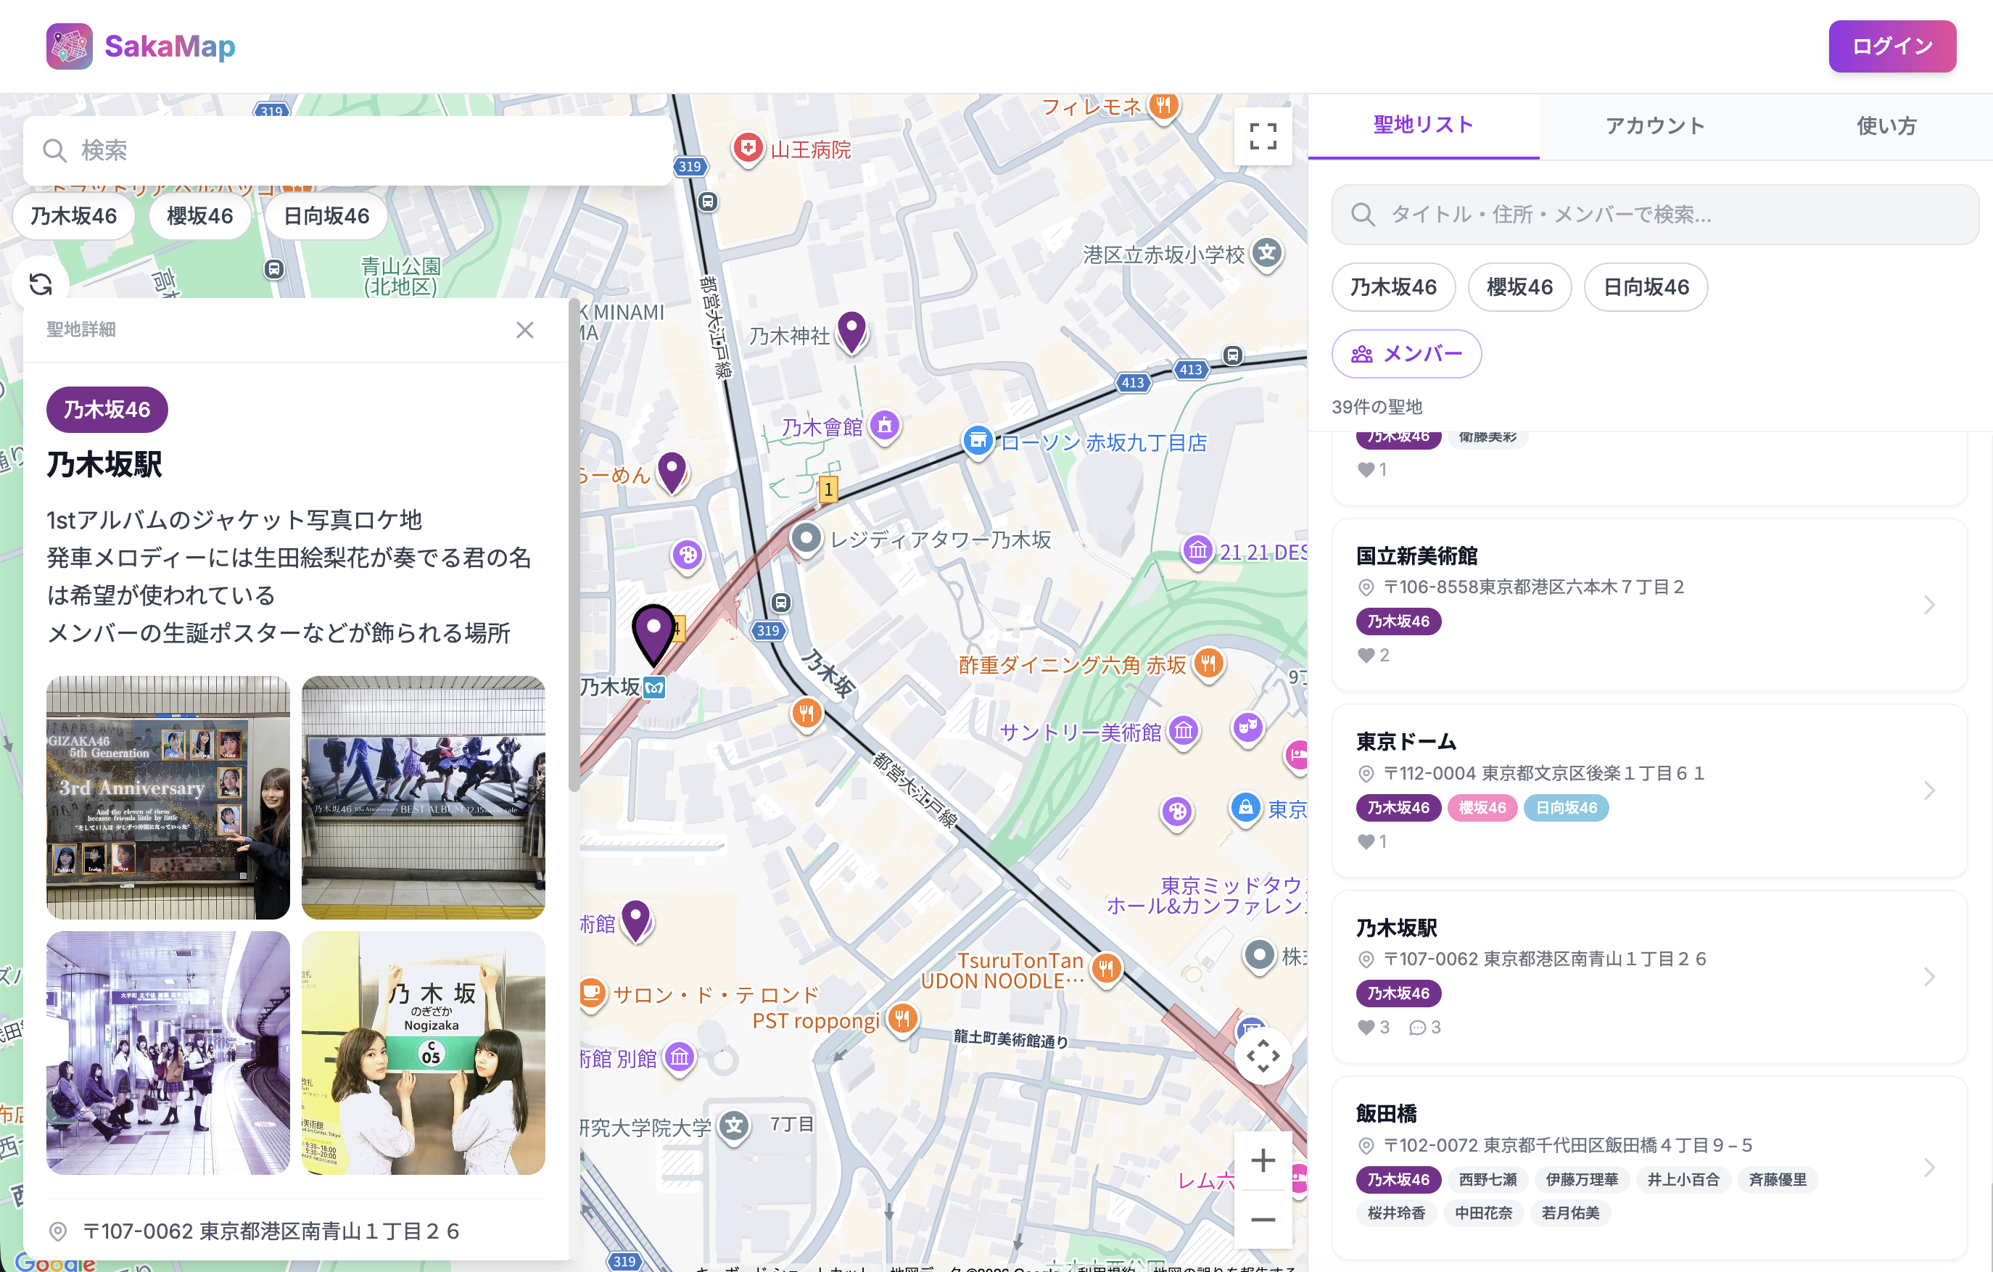
Task: Click the map pan control arrows icon
Action: click(x=1262, y=1056)
